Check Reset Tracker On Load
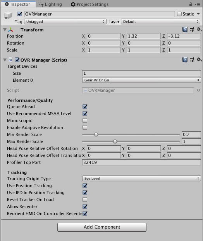 [x=85, y=200]
